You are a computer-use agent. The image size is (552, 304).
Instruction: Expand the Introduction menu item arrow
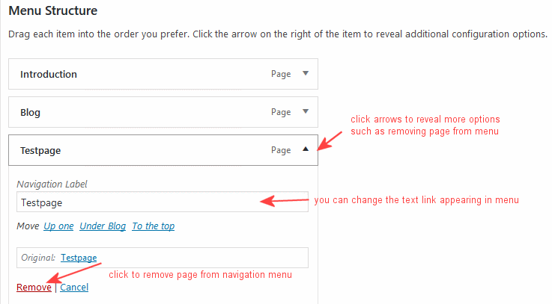click(x=306, y=73)
